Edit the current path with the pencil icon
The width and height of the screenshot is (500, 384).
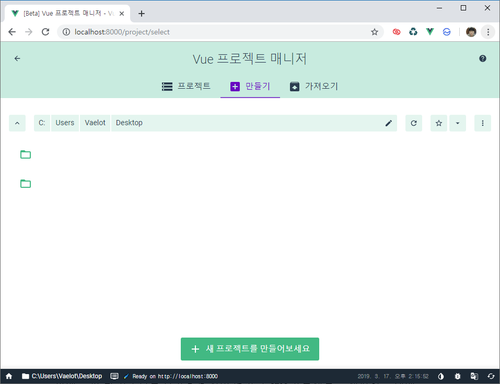coord(388,123)
